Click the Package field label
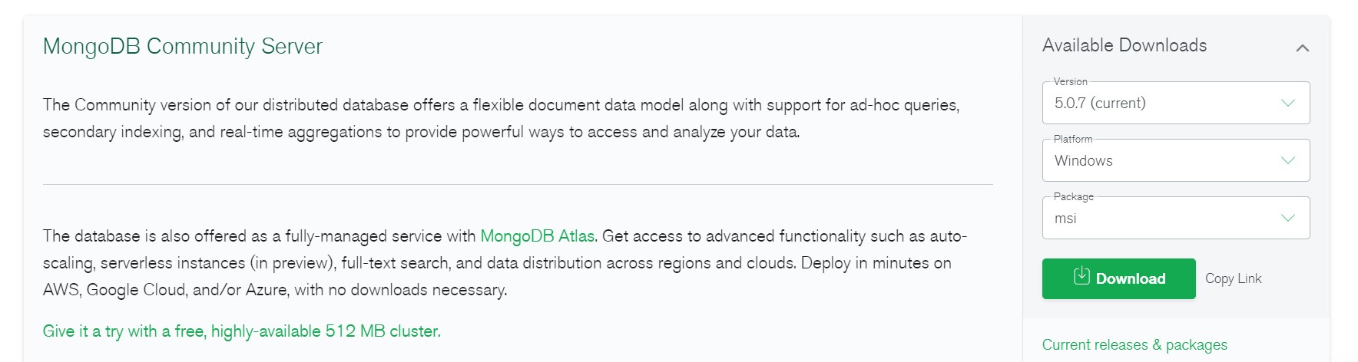Screen dimensions: 1358x362 point(1074,196)
